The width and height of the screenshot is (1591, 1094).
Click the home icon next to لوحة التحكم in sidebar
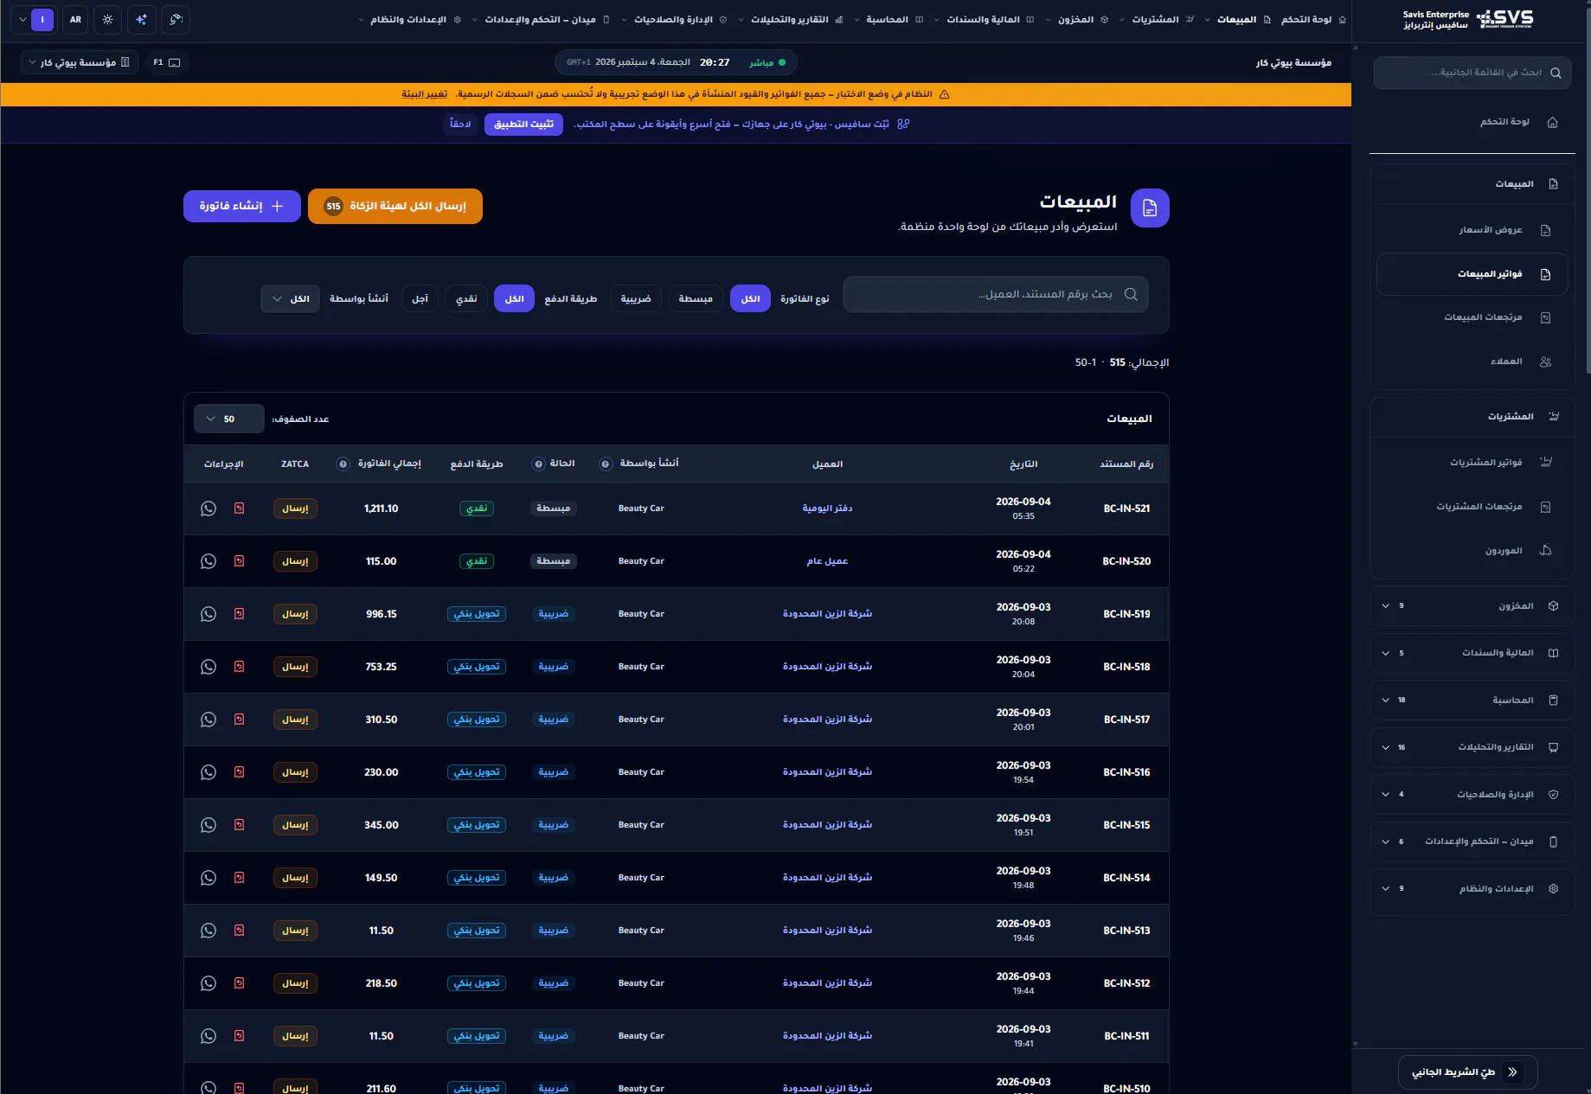click(1553, 122)
